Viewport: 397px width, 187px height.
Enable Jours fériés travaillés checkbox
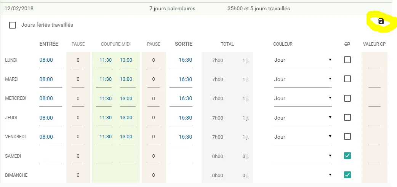(13, 25)
